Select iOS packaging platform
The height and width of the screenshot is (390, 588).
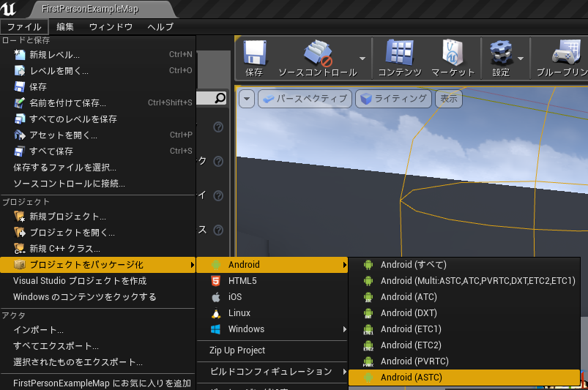tap(272, 297)
